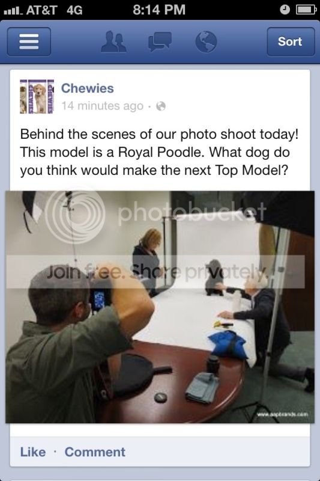Open the 14 minutes ago timestamp

tap(102, 106)
